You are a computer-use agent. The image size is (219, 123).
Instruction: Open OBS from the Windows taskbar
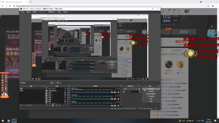pos(14,121)
